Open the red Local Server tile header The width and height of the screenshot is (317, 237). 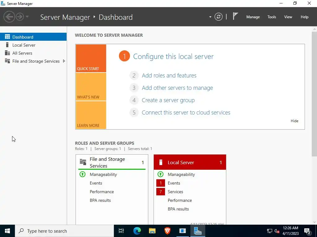pyautogui.click(x=190, y=162)
